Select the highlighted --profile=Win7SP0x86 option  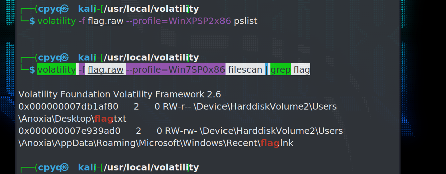click(x=176, y=70)
